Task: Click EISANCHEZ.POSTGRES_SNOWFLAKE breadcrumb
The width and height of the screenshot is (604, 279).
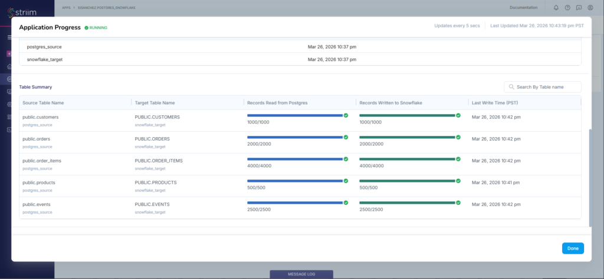Action: coord(107,7)
